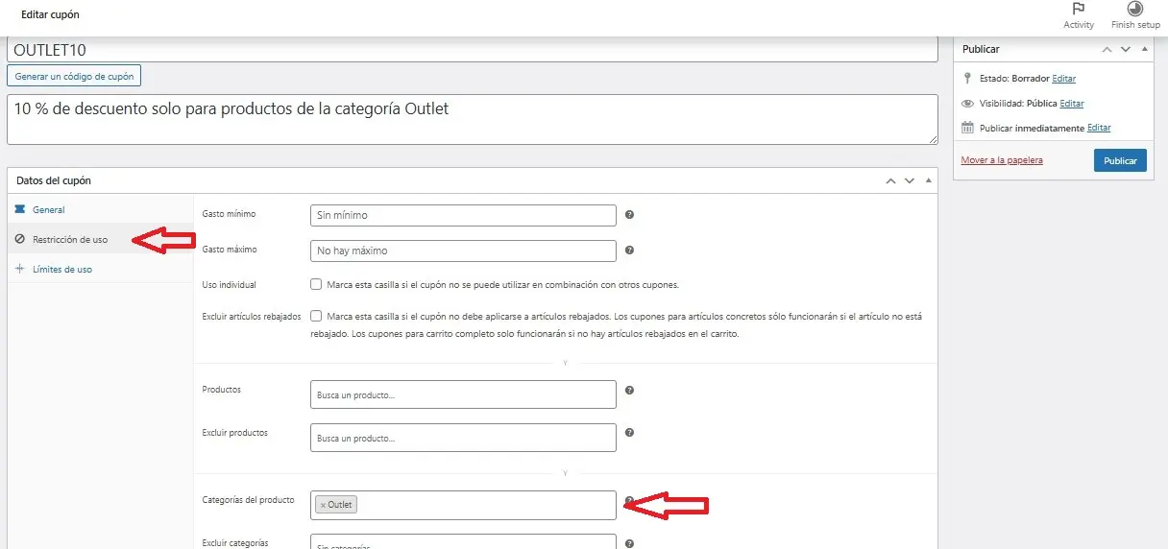
Task: Click help icon beside Excluir categorías field
Action: point(629,543)
